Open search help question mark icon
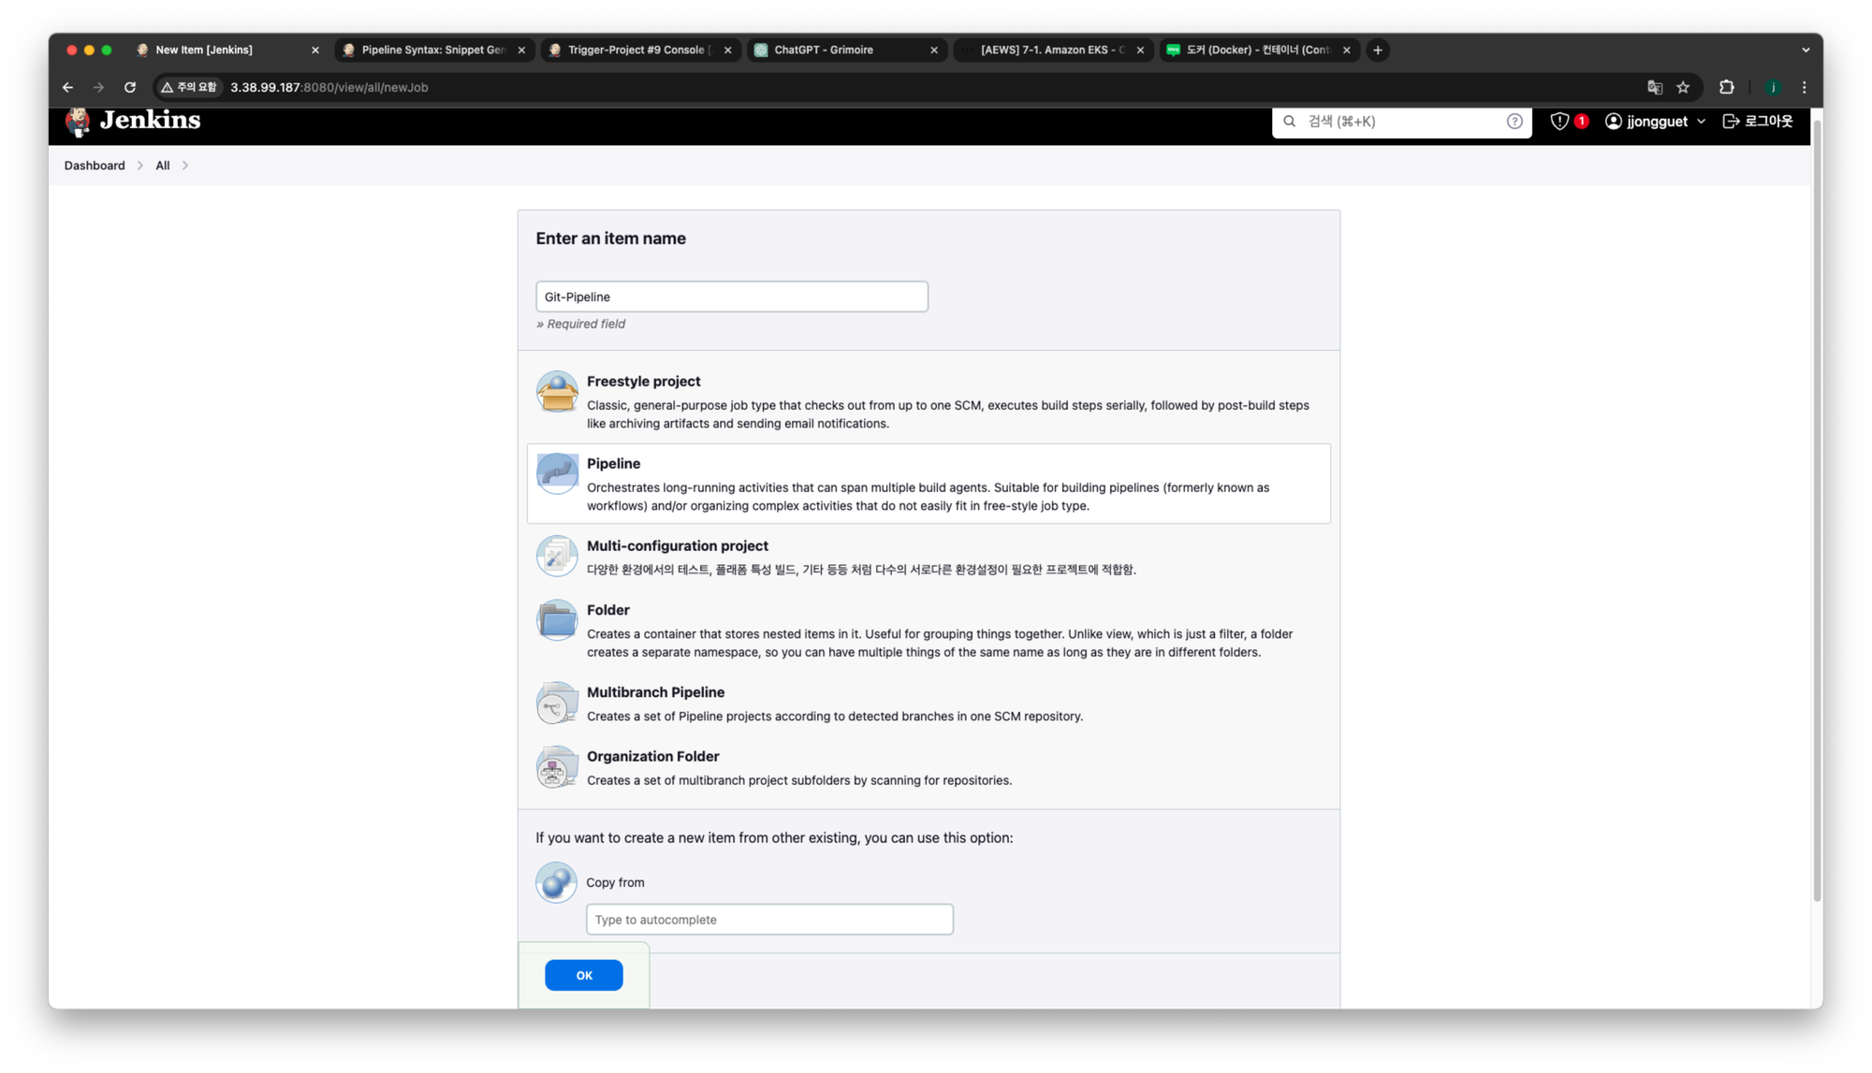 (x=1514, y=122)
